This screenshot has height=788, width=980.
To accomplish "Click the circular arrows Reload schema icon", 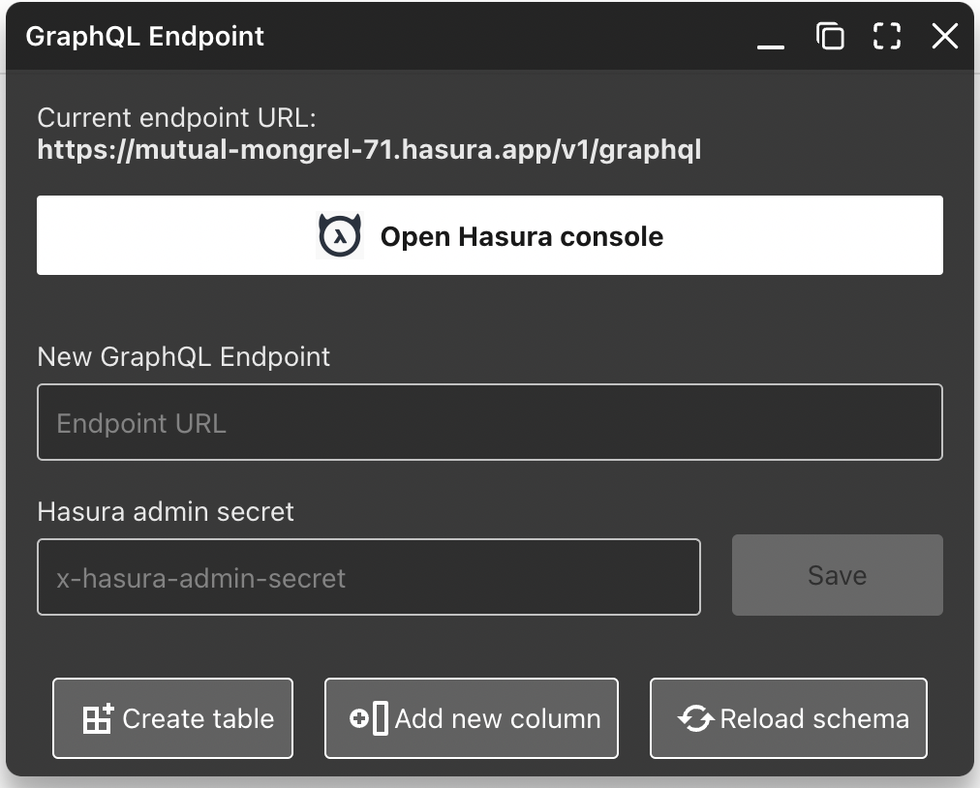I will (695, 718).
